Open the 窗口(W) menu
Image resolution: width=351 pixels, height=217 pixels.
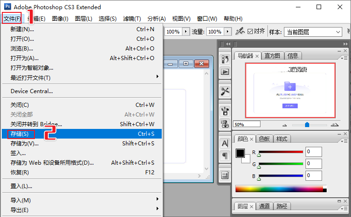point(207,19)
